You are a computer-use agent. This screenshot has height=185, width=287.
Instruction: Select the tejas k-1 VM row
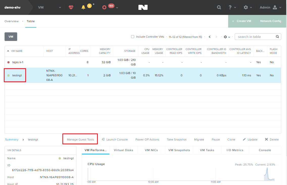point(143,62)
